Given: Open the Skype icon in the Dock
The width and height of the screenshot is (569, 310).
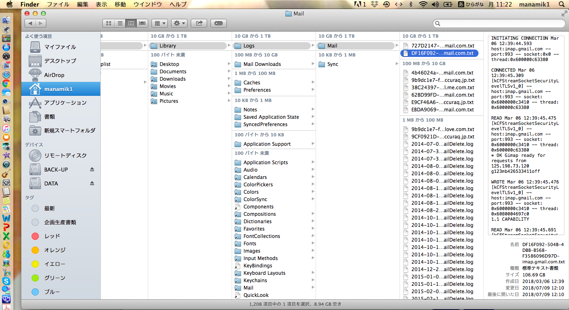Looking at the screenshot, I should pos(6,281).
